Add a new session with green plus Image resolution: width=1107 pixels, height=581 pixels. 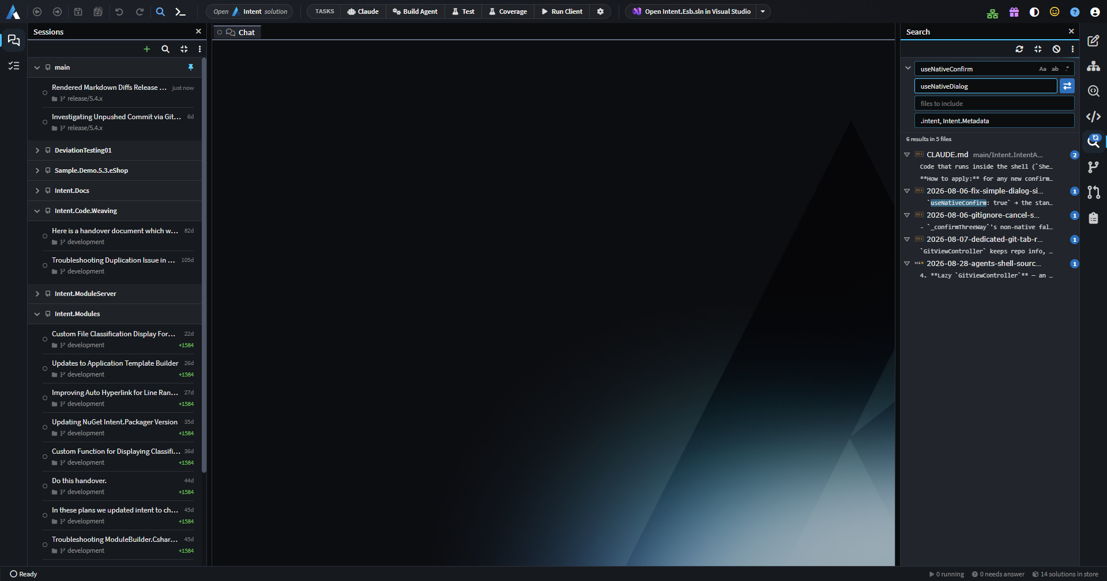146,49
